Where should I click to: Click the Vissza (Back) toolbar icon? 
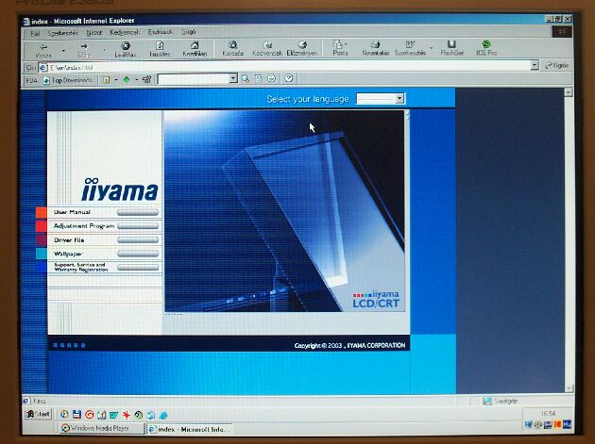point(43,46)
